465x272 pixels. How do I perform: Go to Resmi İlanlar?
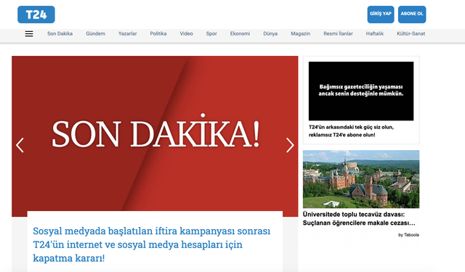pos(338,34)
